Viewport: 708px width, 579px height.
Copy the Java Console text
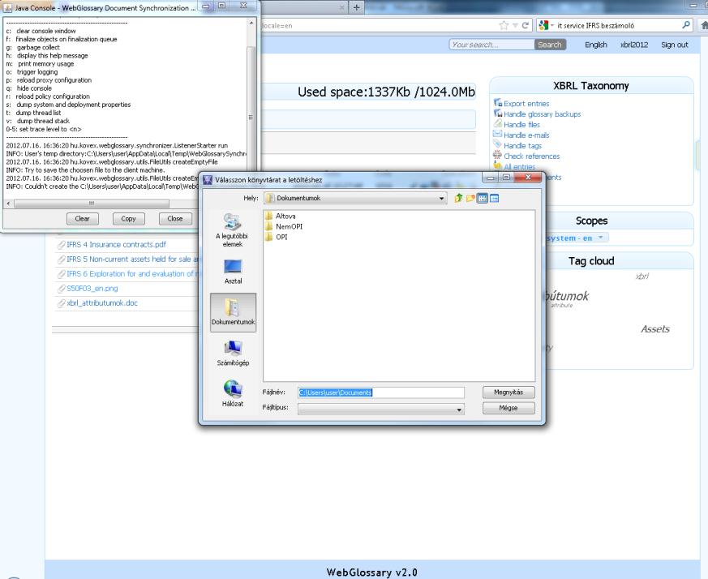[128, 219]
